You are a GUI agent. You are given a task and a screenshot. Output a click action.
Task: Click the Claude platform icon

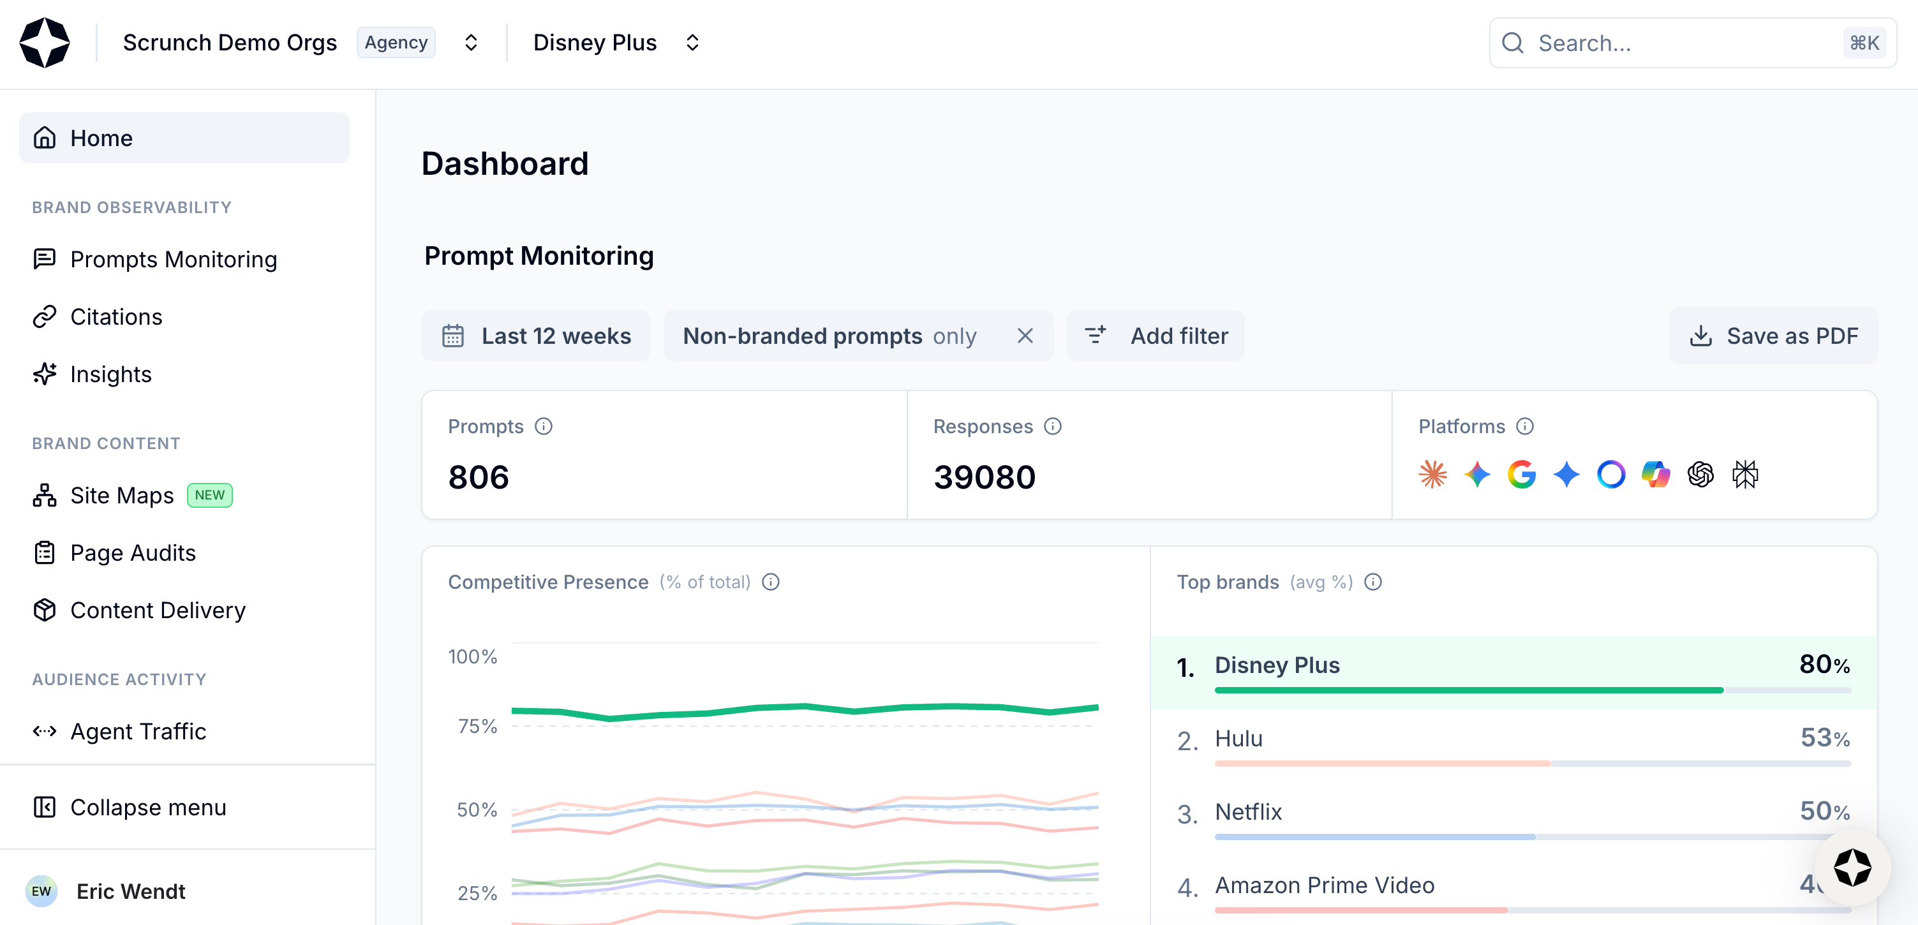click(1432, 474)
